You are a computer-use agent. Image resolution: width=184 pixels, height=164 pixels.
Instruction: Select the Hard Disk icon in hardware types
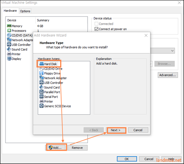click(x=42, y=64)
